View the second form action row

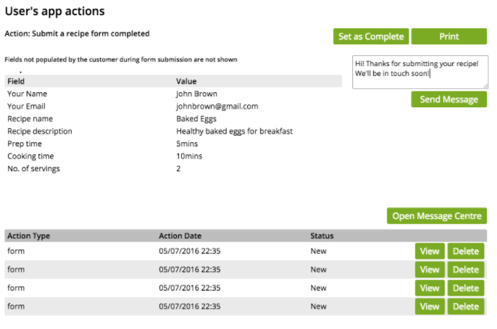click(x=430, y=270)
